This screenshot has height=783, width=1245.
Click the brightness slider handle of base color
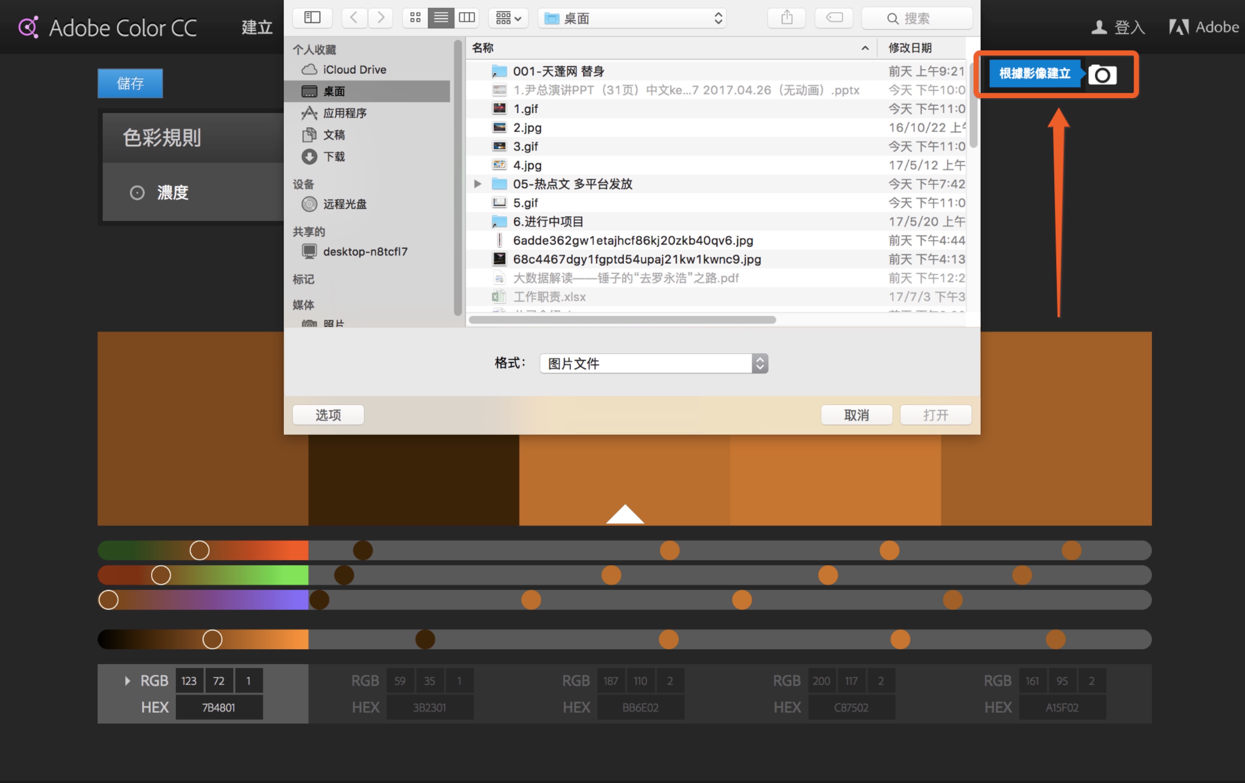point(212,639)
